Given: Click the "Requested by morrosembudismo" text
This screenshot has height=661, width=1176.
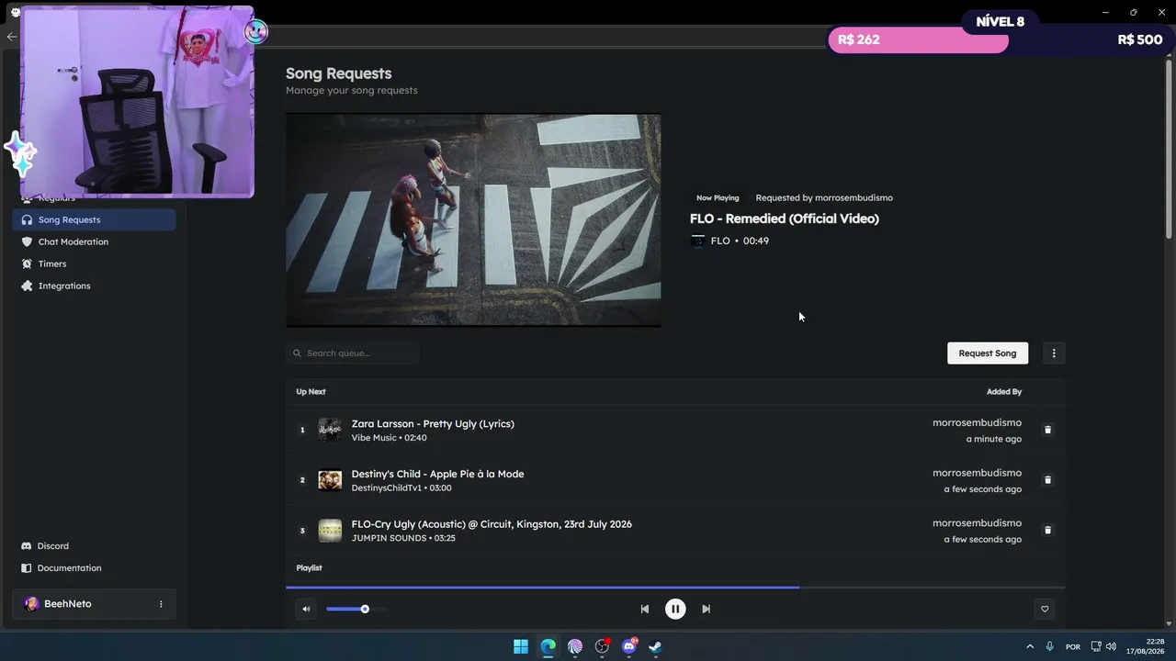Looking at the screenshot, I should 824,197.
